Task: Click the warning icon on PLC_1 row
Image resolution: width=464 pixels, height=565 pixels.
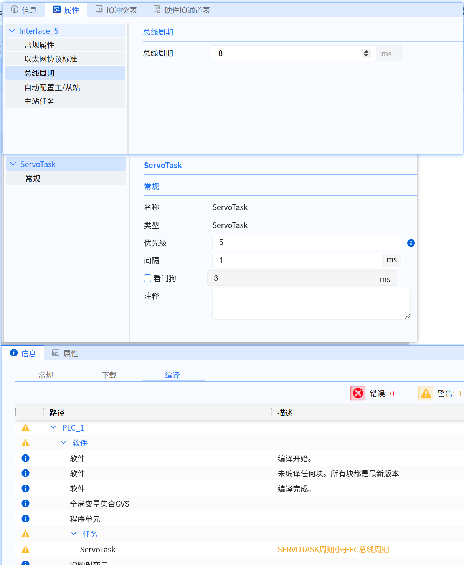Action: pos(26,427)
